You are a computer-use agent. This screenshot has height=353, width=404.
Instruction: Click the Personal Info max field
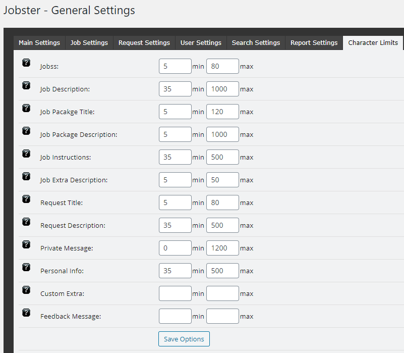pos(222,271)
